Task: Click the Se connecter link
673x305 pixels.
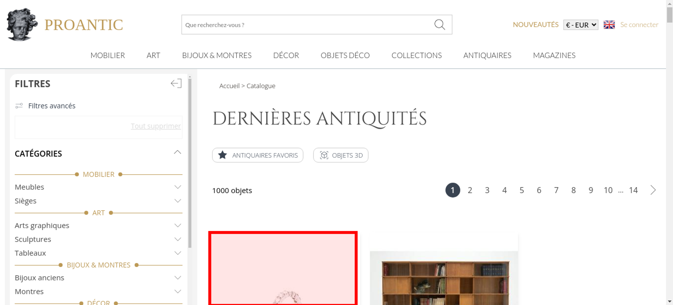Action: pyautogui.click(x=639, y=25)
